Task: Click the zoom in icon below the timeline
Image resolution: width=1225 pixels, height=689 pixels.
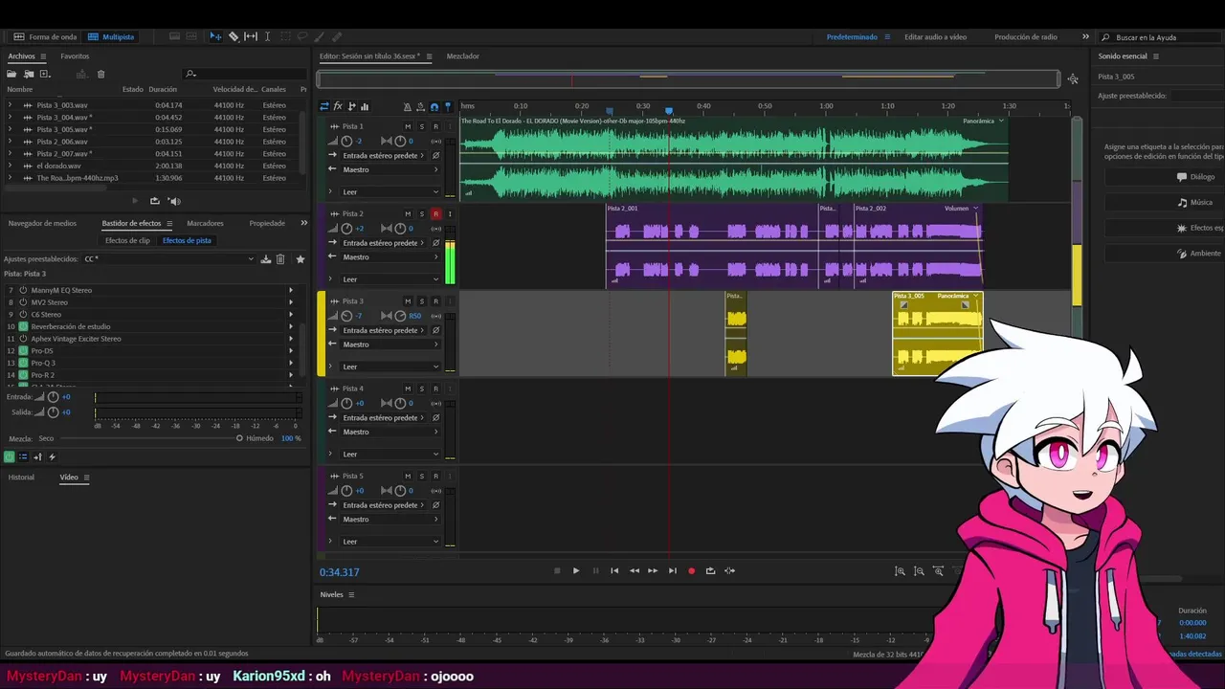Action: click(900, 571)
